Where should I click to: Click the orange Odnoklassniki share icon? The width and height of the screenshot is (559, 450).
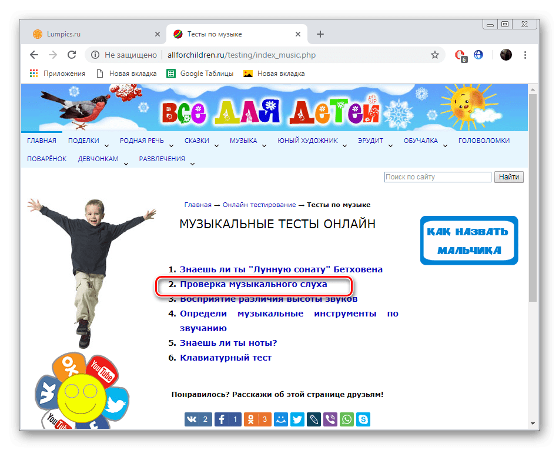tap(251, 419)
